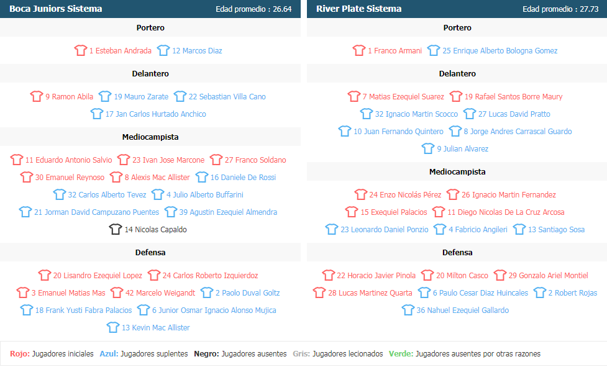Click the blue jersey icon next to Carlos Alberto Tevez
The height and width of the screenshot is (367, 607).
click(60, 194)
